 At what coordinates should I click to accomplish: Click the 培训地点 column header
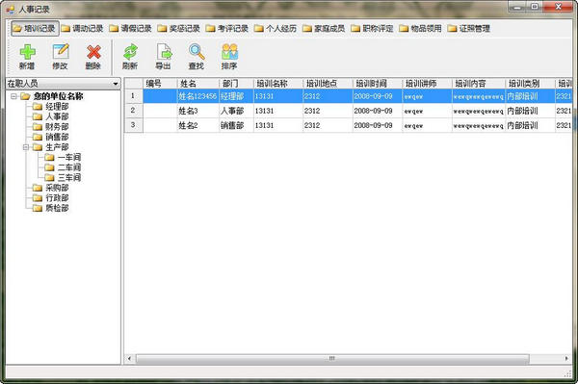328,84
